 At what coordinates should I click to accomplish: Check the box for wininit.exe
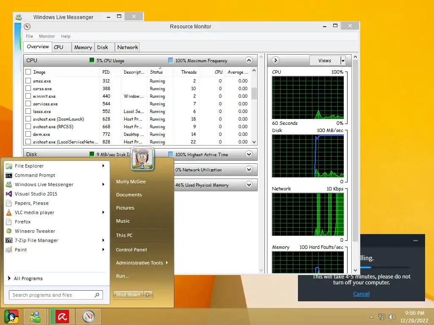tap(28, 96)
